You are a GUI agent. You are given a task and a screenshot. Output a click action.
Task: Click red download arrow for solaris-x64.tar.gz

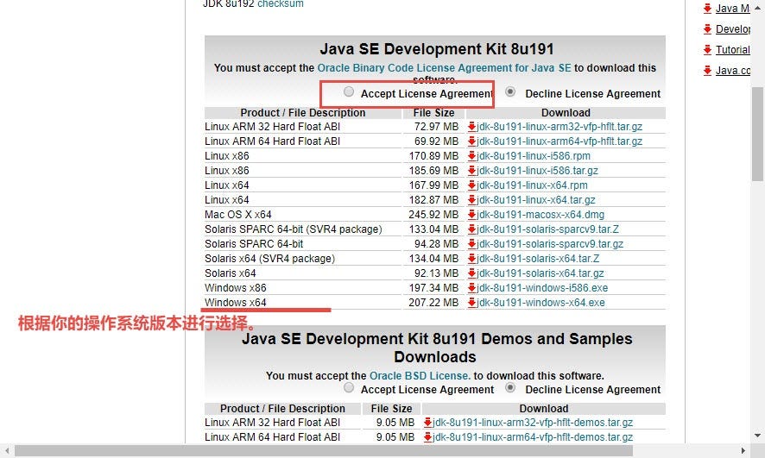coord(471,273)
